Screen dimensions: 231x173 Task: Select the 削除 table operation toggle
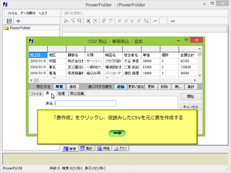tap(164, 86)
